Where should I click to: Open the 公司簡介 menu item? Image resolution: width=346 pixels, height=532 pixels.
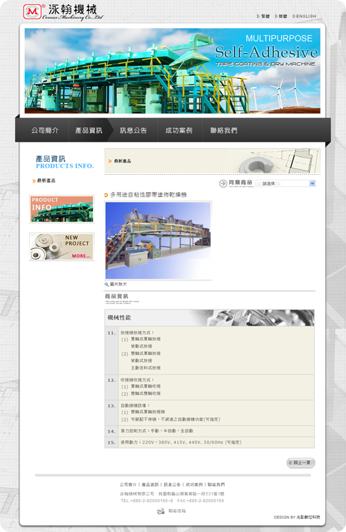[x=45, y=131]
